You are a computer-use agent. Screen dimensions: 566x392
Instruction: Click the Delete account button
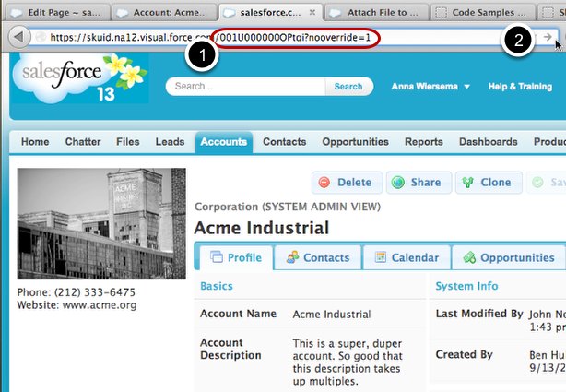coord(346,183)
